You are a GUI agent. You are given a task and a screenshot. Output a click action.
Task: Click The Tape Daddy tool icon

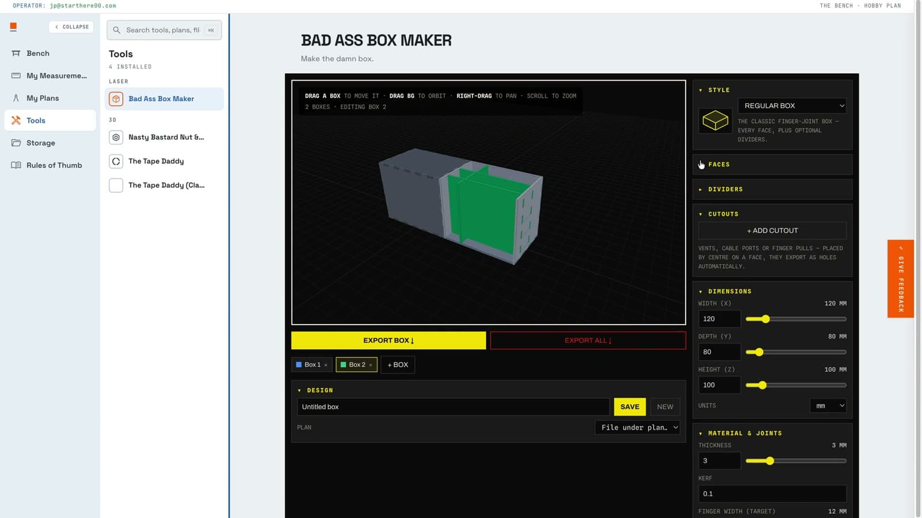[116, 161]
